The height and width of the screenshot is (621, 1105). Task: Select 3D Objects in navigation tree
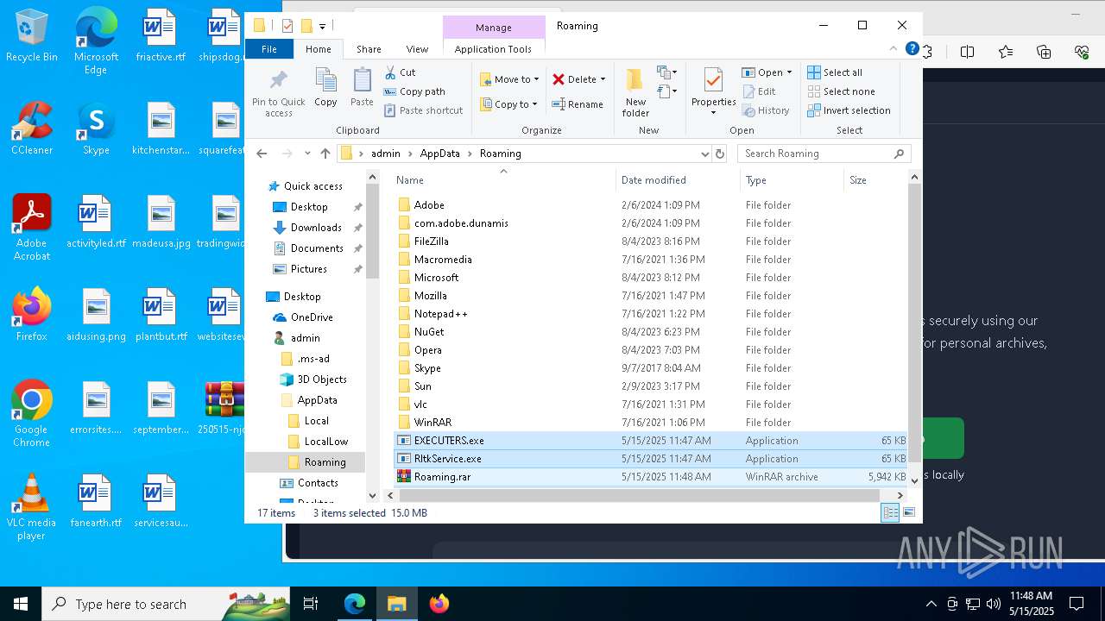click(x=322, y=379)
